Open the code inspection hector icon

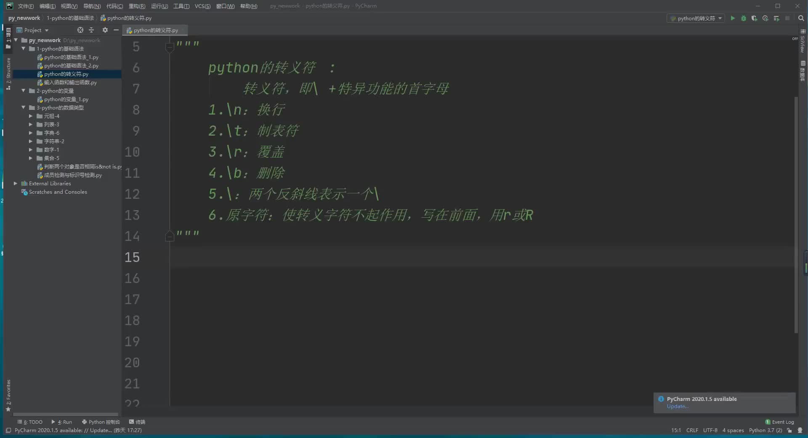pyautogui.click(x=800, y=430)
